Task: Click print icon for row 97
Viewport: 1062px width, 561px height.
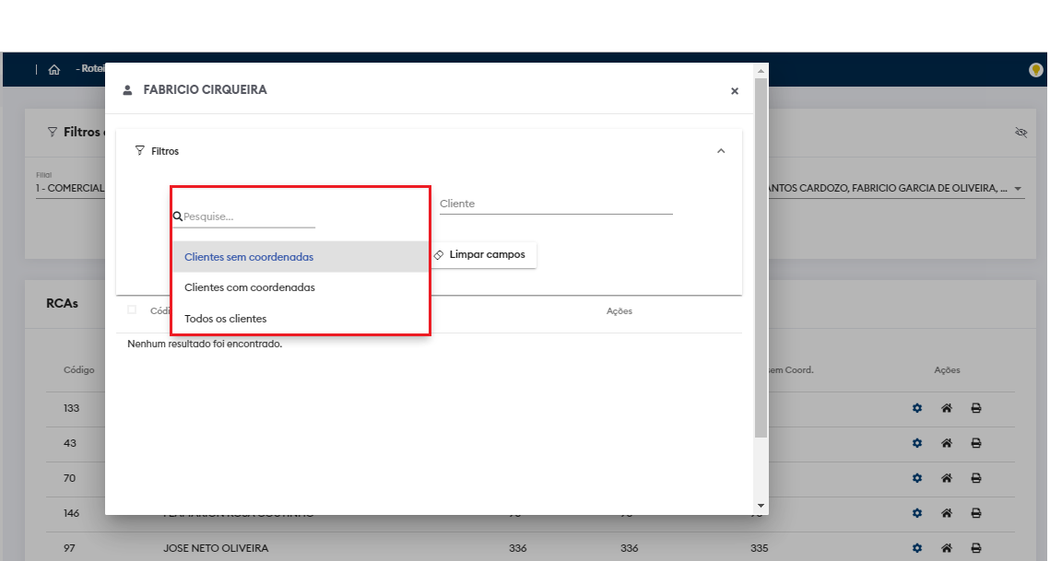Action: click(x=976, y=548)
